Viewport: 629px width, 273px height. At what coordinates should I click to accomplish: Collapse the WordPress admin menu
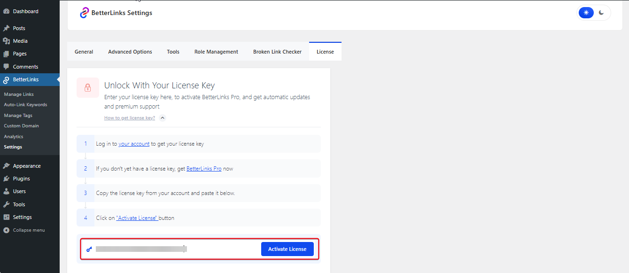pos(26,230)
